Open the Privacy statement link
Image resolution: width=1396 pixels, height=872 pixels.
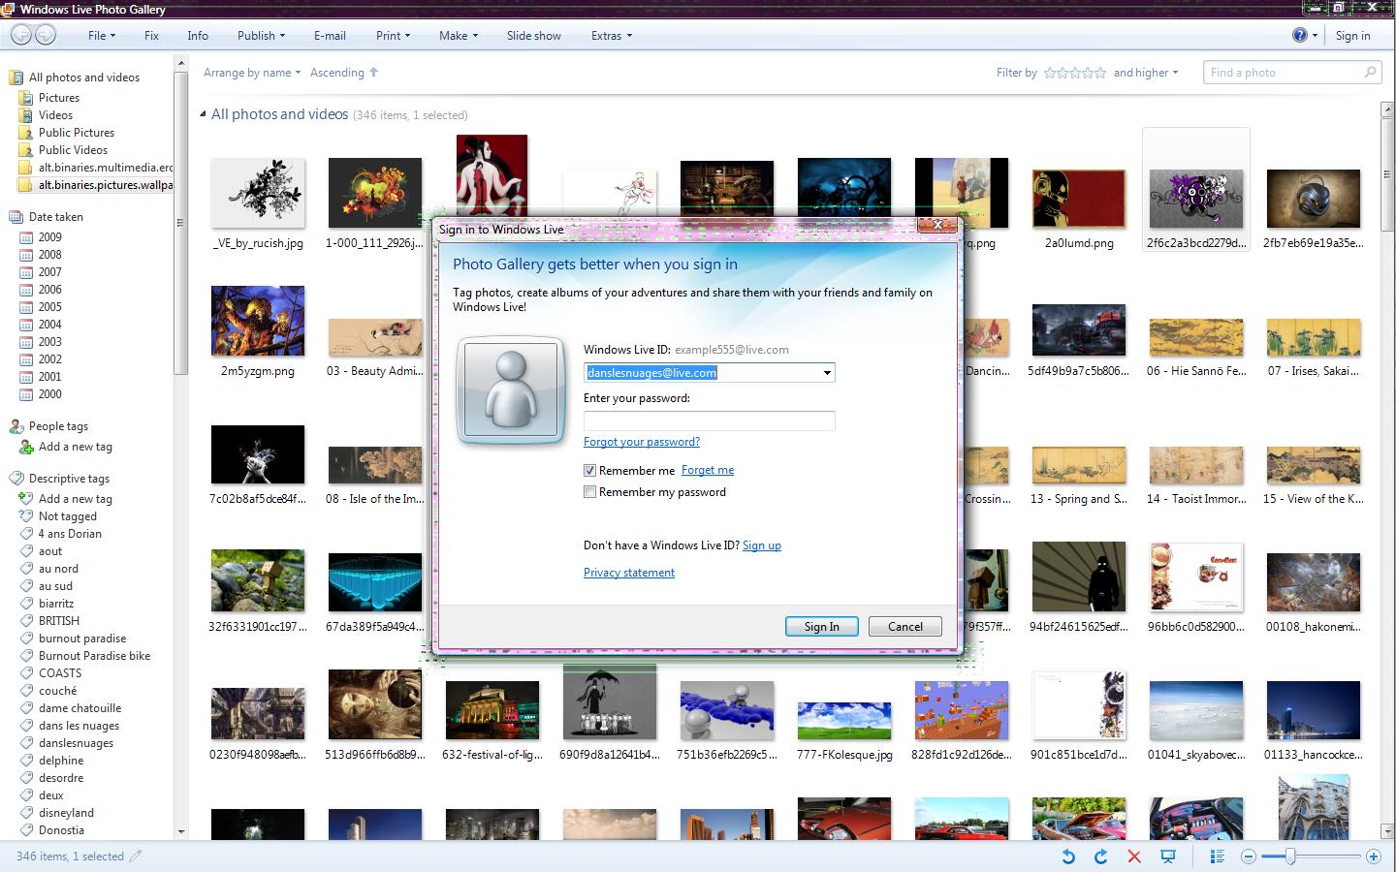[x=629, y=573]
